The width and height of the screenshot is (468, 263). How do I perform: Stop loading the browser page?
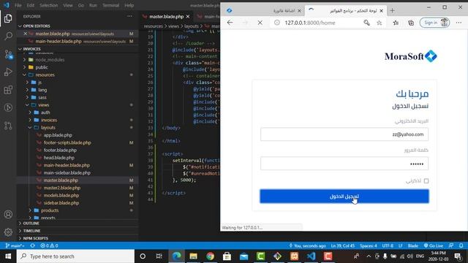(260, 23)
